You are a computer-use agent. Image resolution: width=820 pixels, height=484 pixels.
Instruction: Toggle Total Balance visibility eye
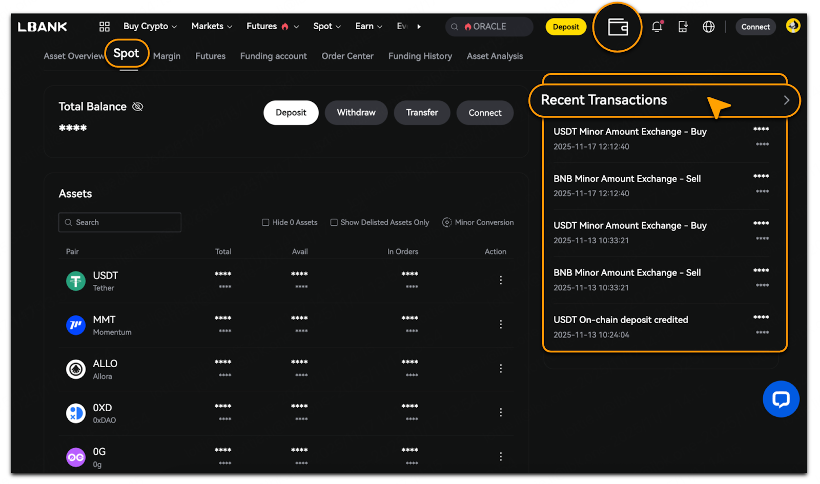(x=138, y=107)
